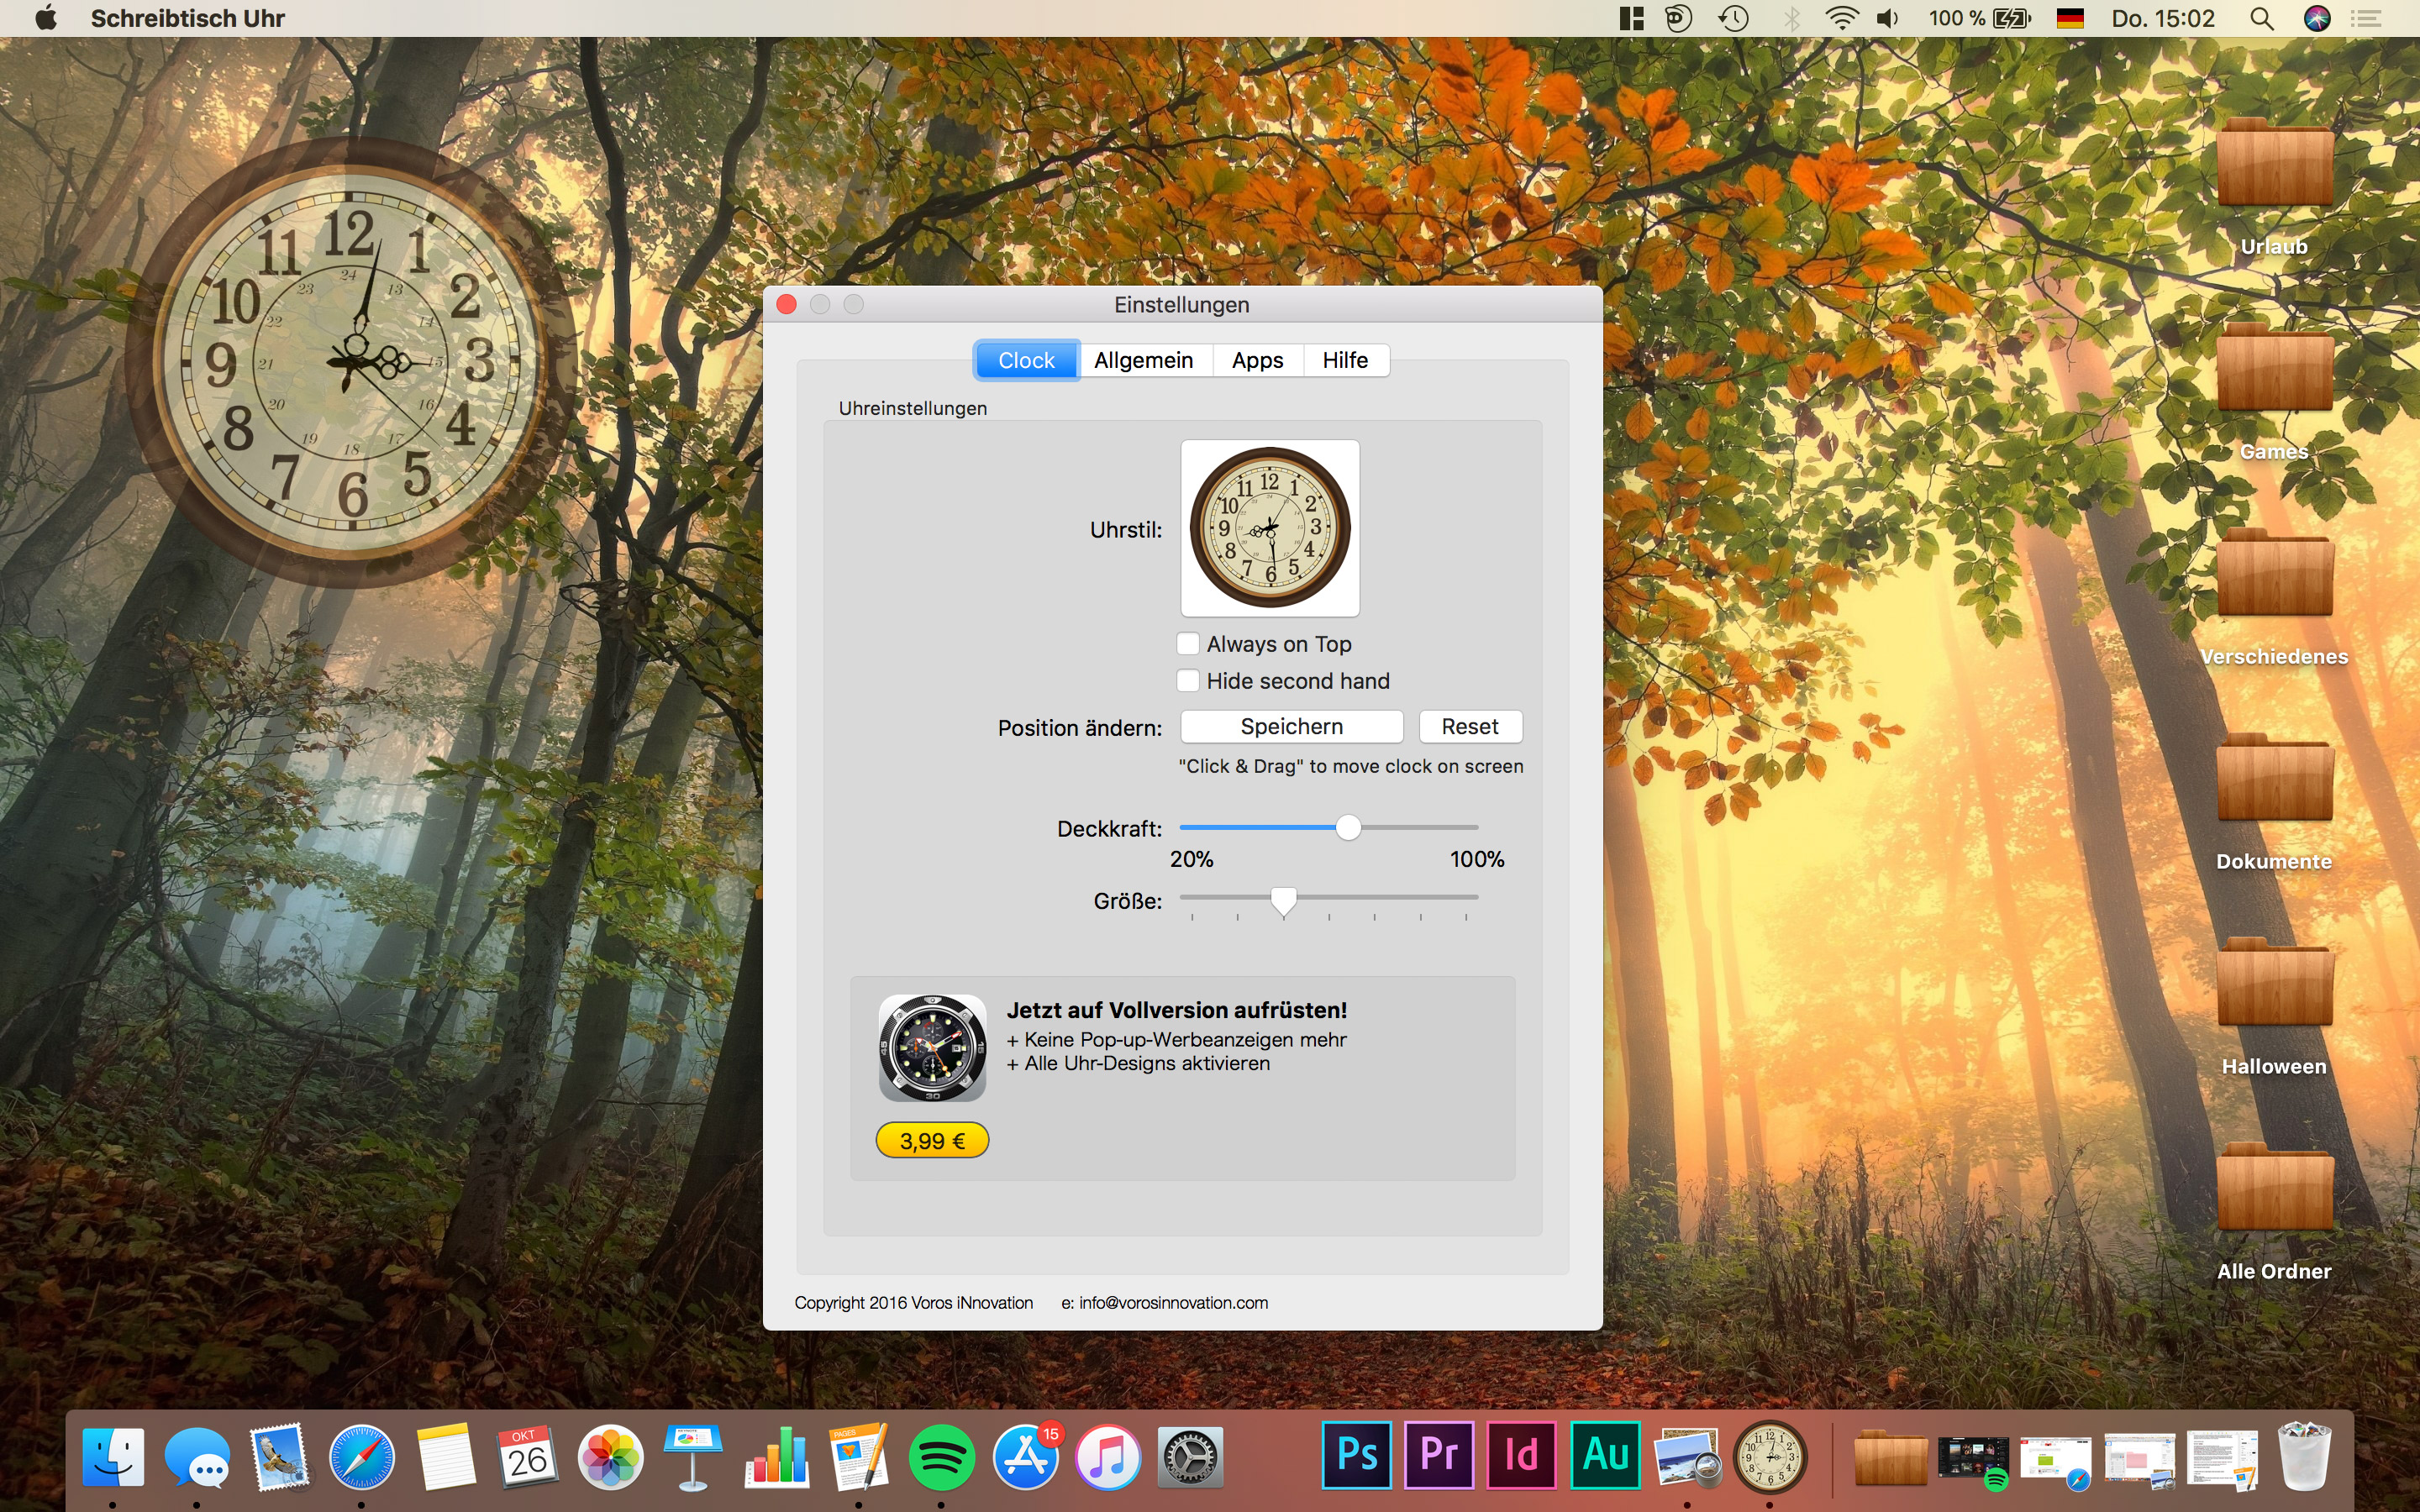Open Spotify from the dock
Image resolution: width=2420 pixels, height=1512 pixels.
pyautogui.click(x=941, y=1456)
